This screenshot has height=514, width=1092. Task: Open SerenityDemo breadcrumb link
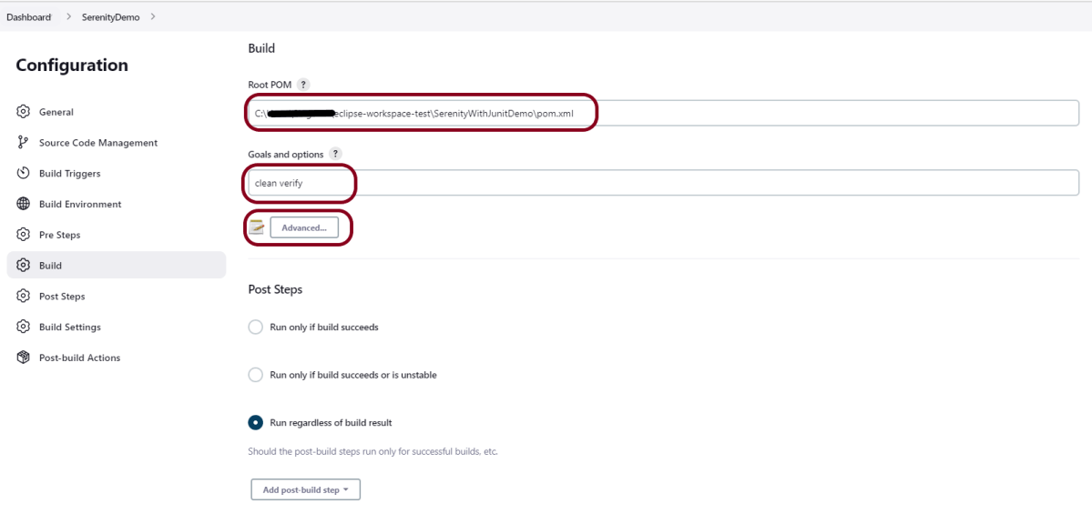tap(110, 17)
